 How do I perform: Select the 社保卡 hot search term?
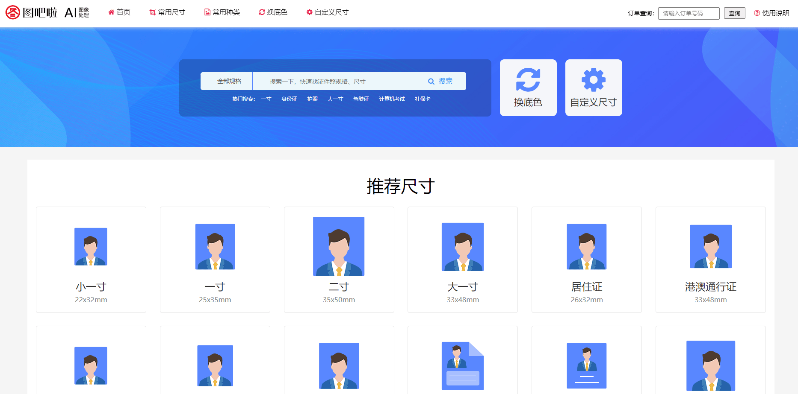[422, 99]
